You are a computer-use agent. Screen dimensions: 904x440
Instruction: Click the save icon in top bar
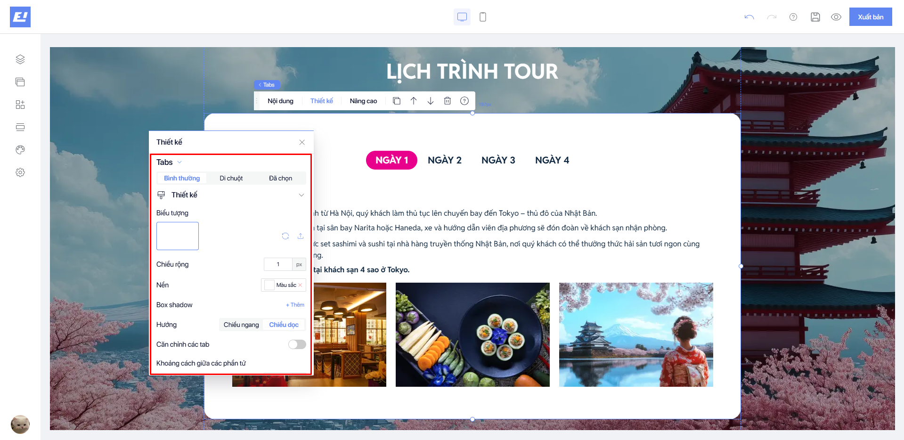point(815,17)
